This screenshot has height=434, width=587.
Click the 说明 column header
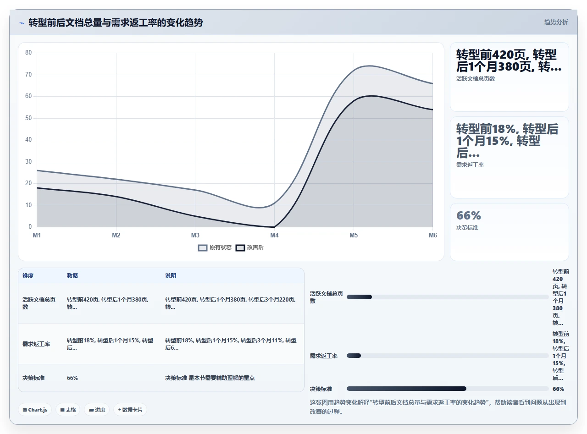click(171, 276)
